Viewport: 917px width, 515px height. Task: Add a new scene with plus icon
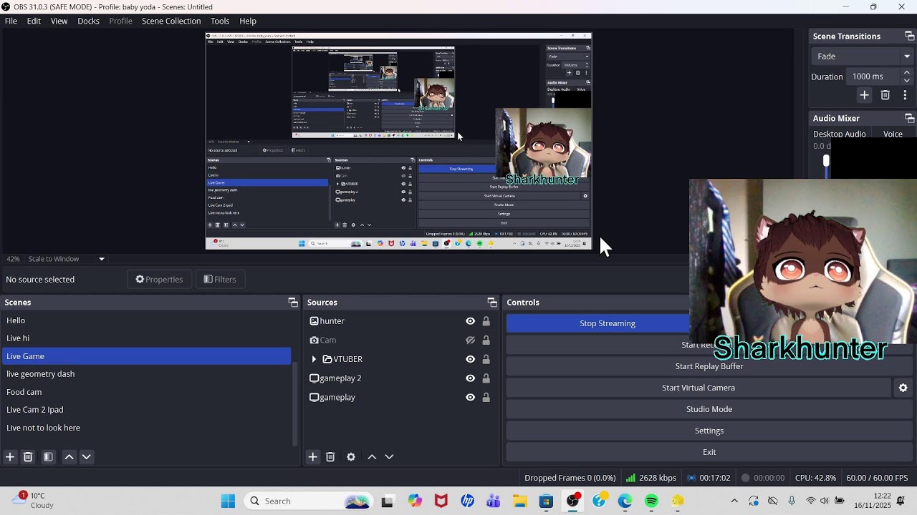click(x=10, y=456)
